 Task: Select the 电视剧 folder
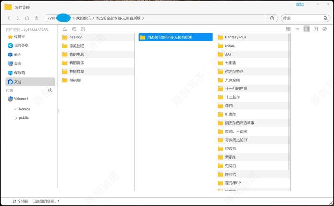click(97, 80)
